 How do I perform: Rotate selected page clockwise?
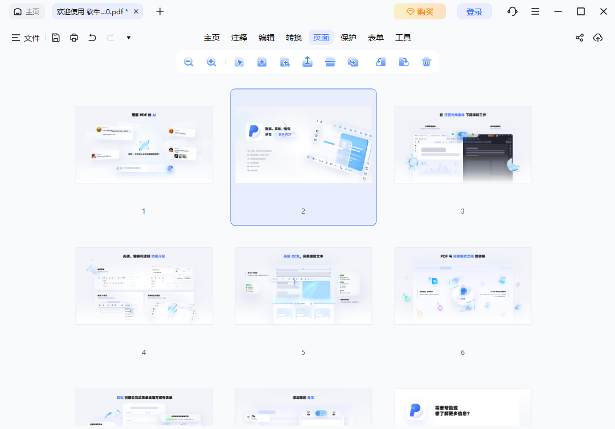tap(404, 62)
